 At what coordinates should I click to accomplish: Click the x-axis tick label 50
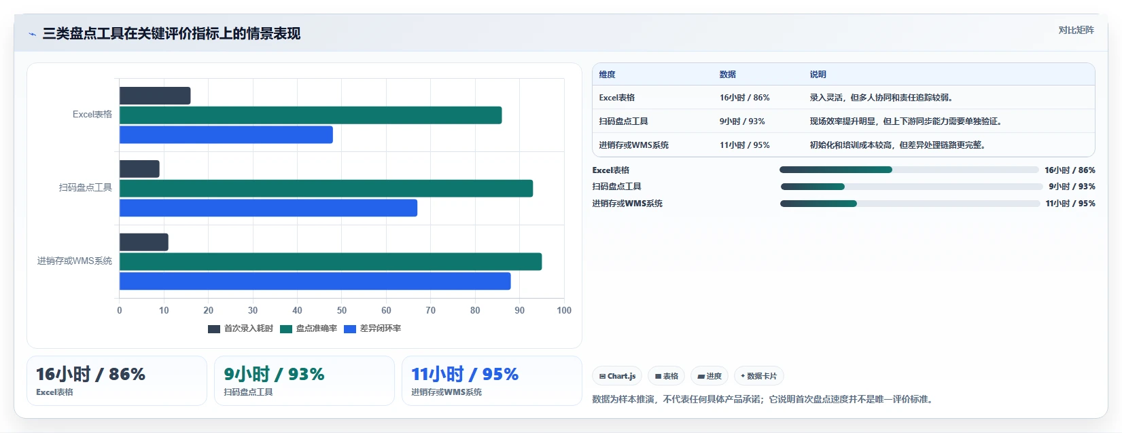(x=342, y=310)
